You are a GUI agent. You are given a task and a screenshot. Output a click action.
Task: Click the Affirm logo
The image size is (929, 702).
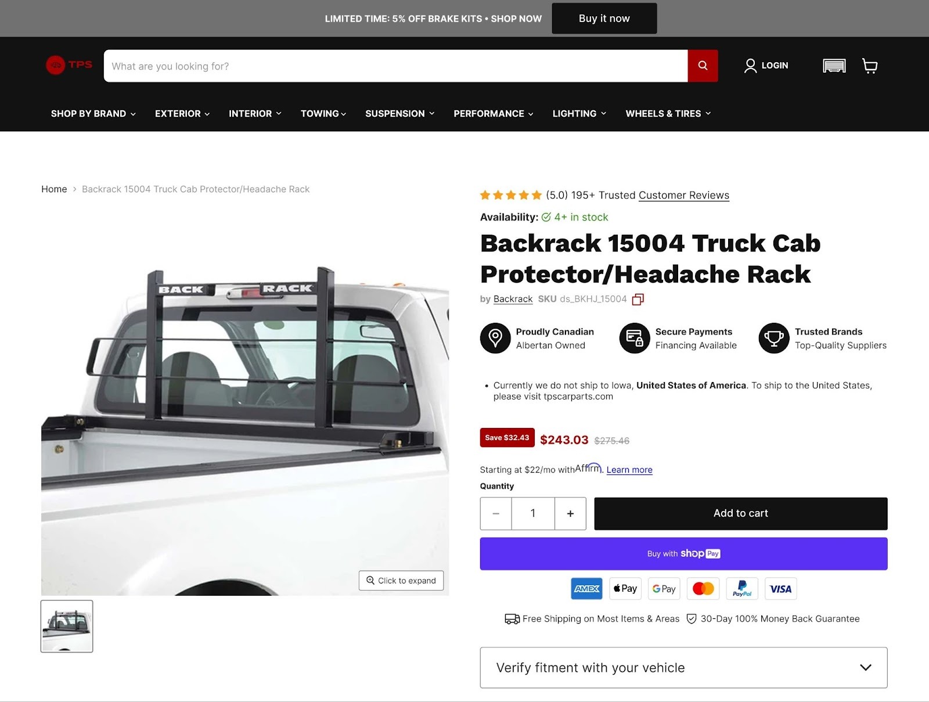[x=589, y=468]
